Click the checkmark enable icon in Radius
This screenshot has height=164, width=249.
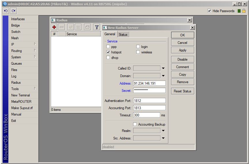(x=71, y=27)
